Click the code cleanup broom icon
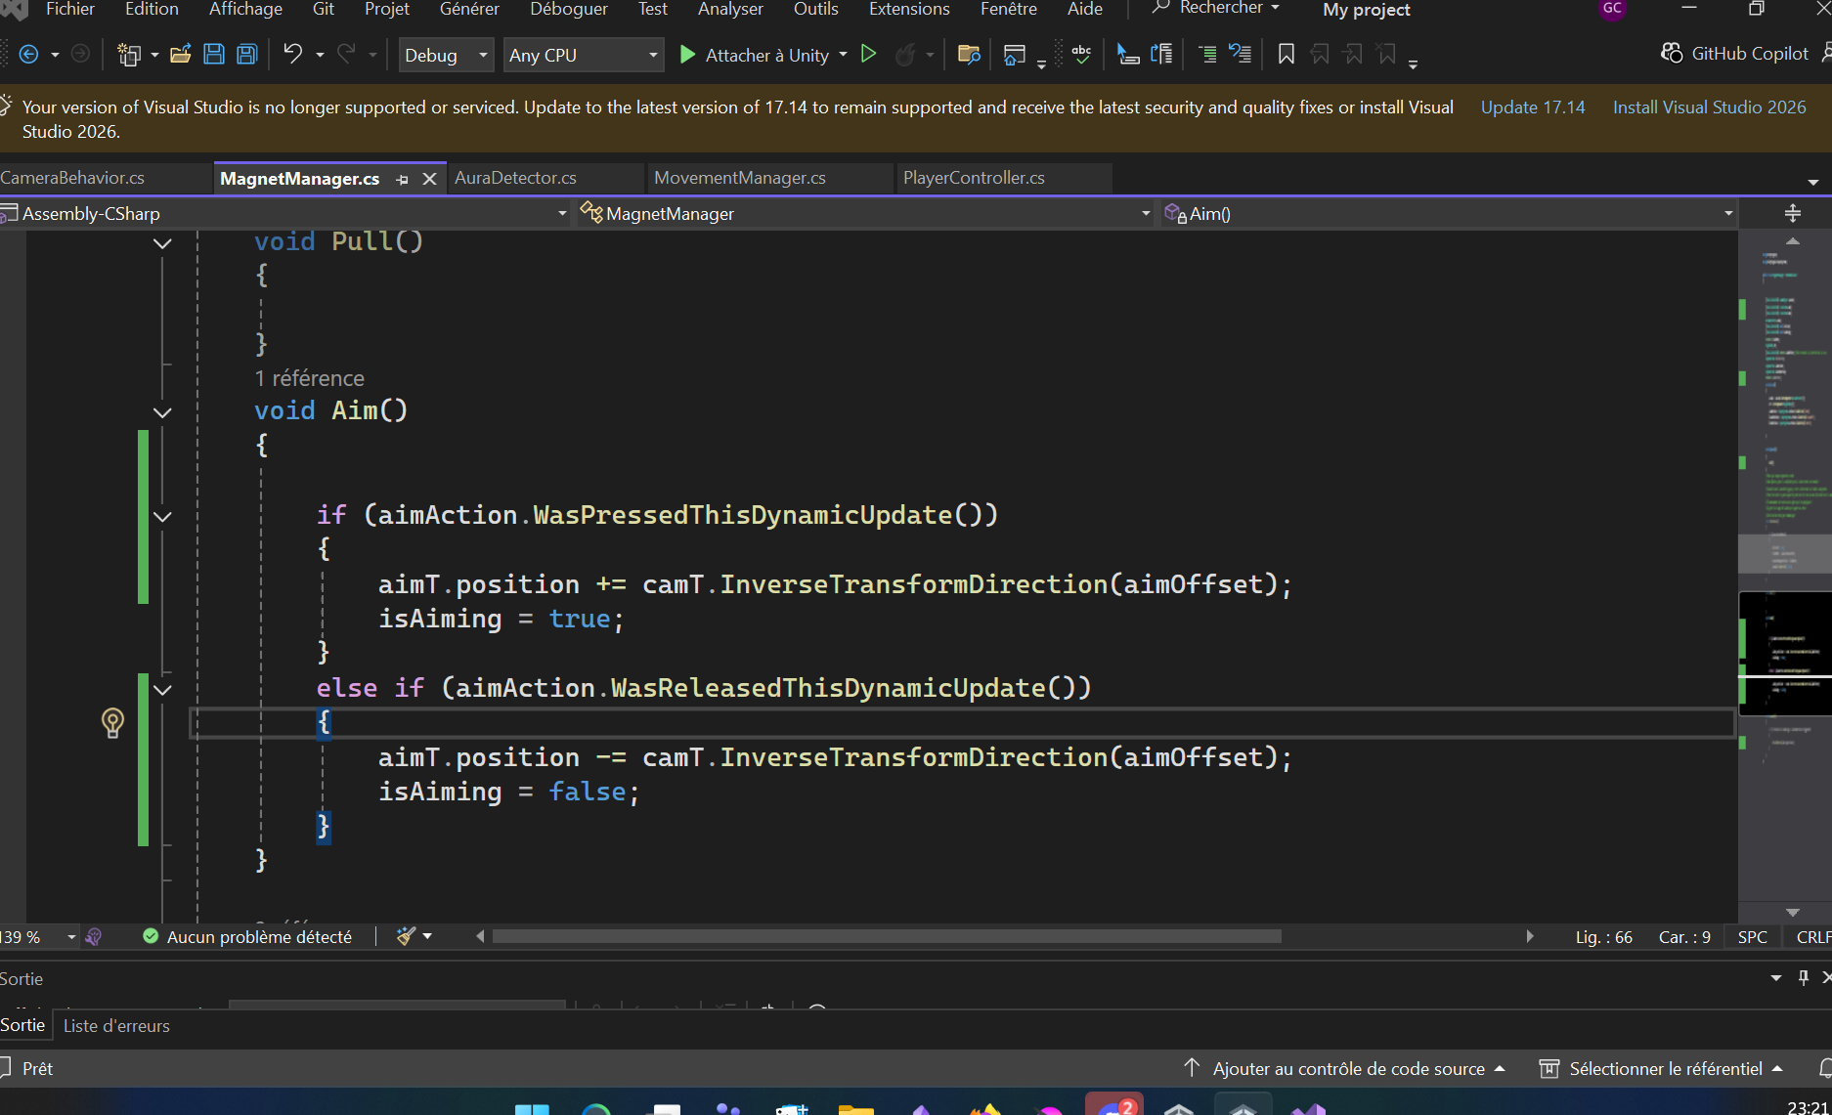The image size is (1832, 1115). [407, 936]
